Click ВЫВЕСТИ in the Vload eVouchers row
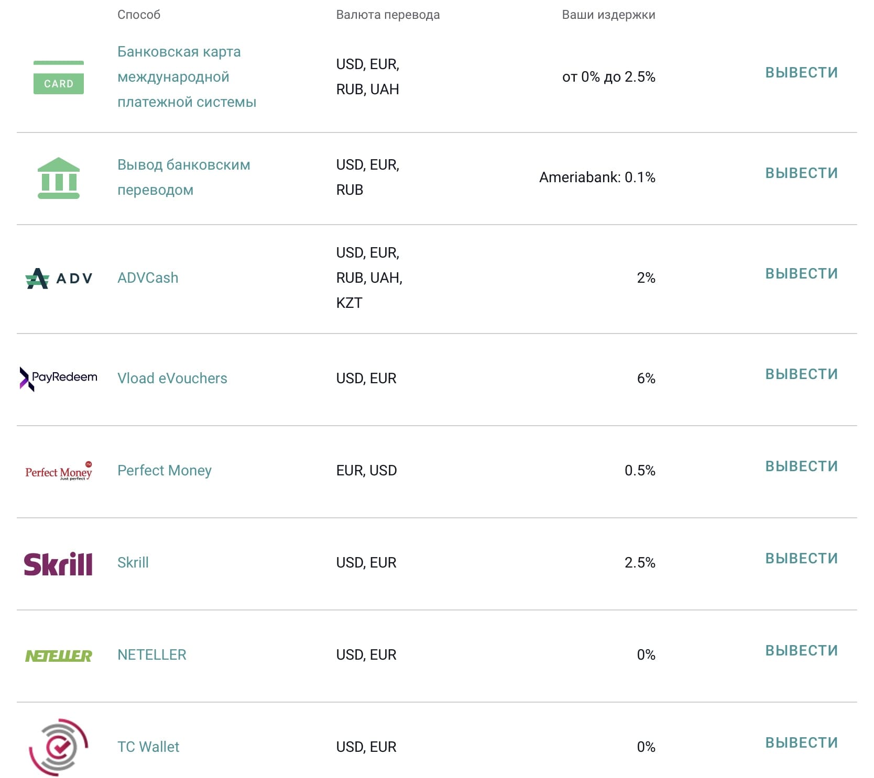This screenshot has height=778, width=874. 802,374
